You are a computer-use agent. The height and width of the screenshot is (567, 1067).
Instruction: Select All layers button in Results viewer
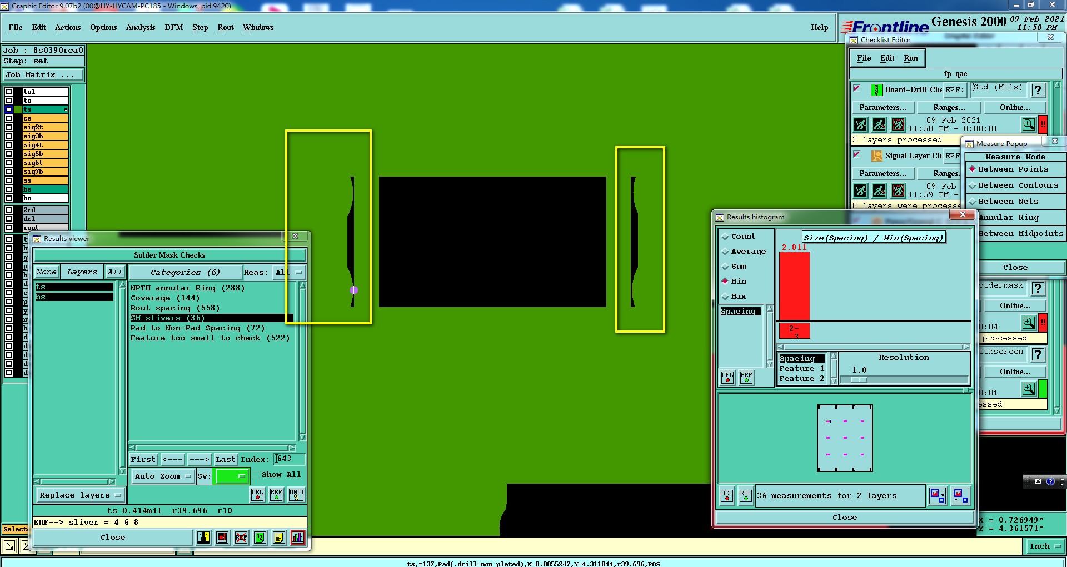[115, 272]
